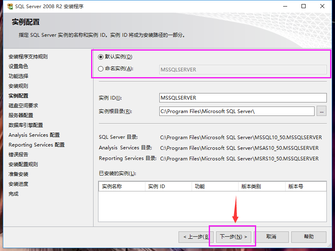Select 安装配置规则 in step list
Screen dimensions: 335x251
pos(23,164)
